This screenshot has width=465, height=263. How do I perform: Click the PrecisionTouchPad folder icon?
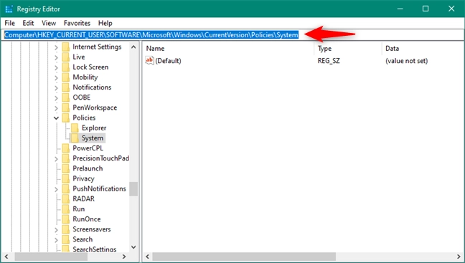66,158
